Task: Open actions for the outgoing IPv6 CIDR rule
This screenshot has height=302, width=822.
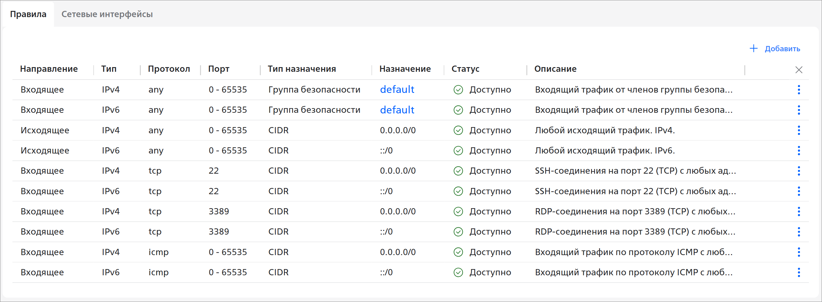Action: click(799, 150)
